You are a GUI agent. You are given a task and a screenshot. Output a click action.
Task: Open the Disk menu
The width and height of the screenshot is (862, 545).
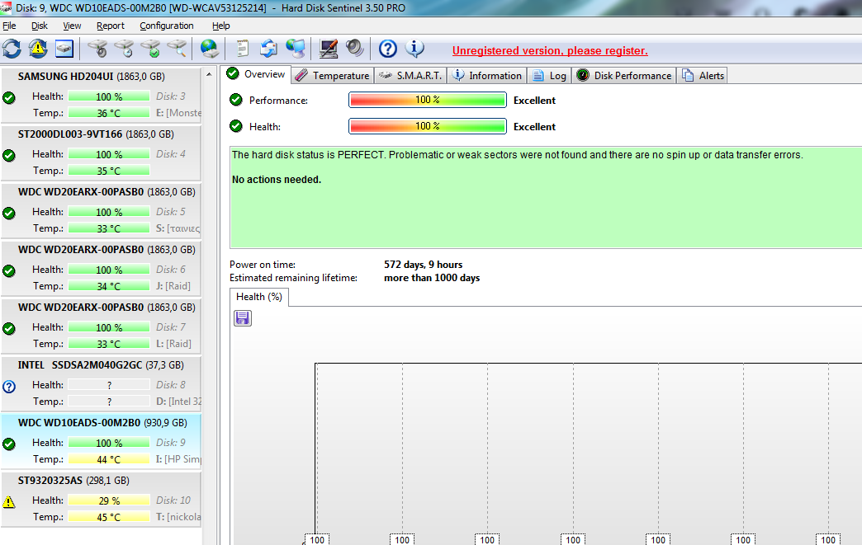(x=39, y=26)
